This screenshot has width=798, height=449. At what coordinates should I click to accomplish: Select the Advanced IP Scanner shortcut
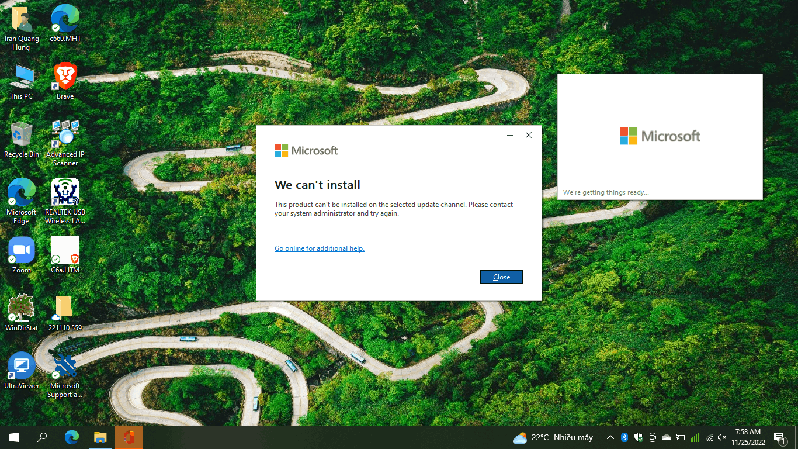(x=65, y=143)
